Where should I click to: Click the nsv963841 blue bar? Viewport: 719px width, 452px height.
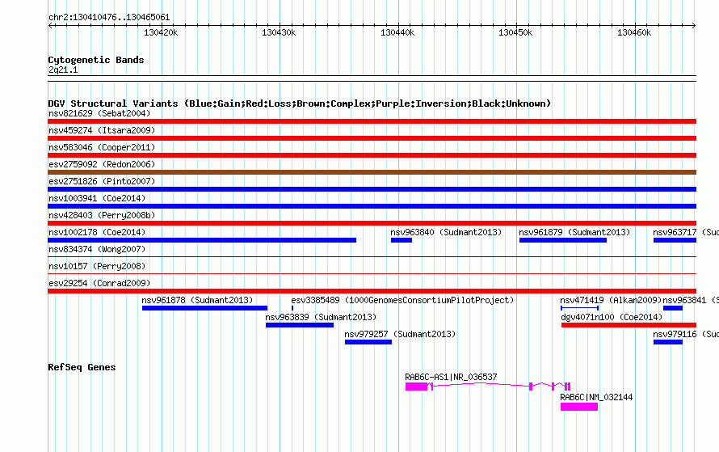[x=673, y=308]
